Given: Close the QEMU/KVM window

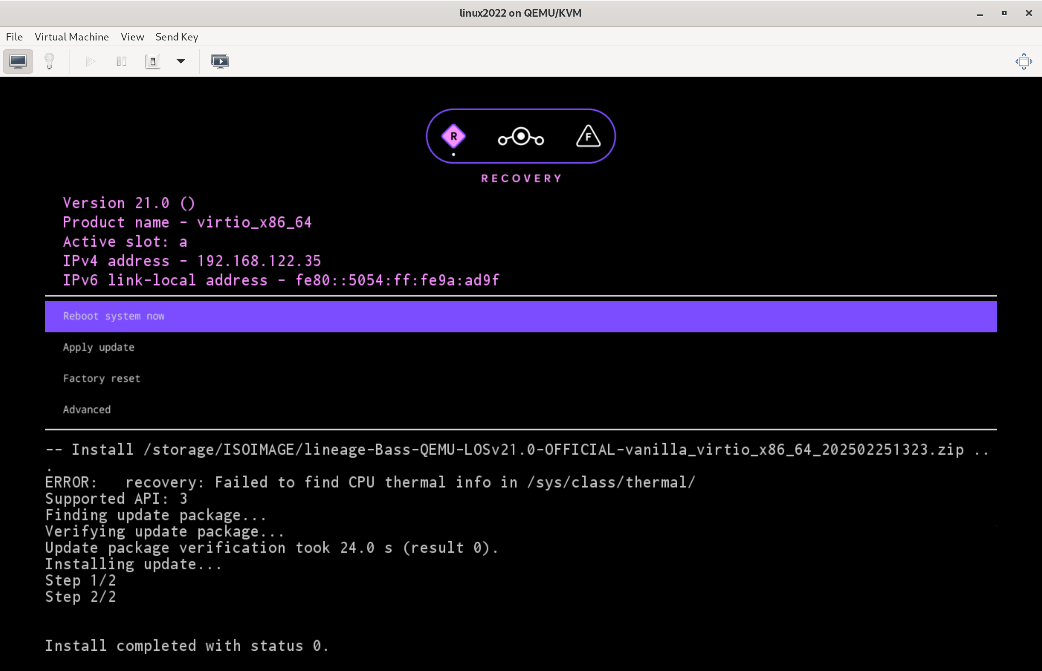Looking at the screenshot, I should coord(1029,13).
